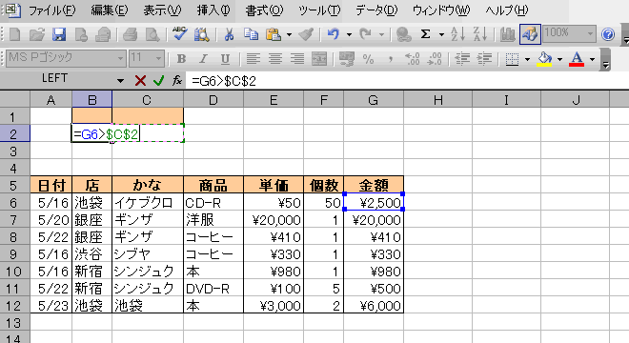This screenshot has height=343, width=629.
Task: Confirm formula with green checkmark
Action: click(159, 81)
